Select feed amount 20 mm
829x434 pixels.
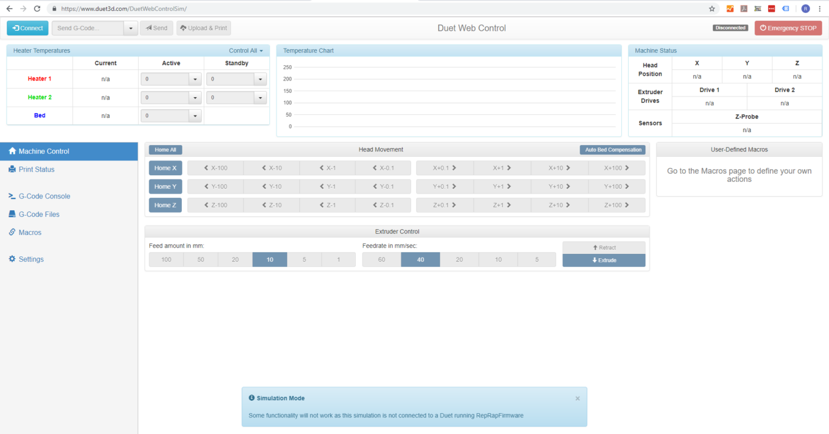(235, 260)
